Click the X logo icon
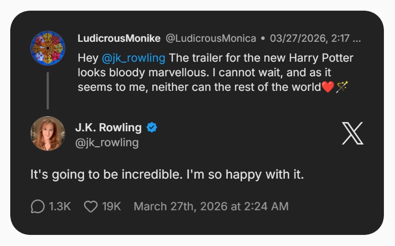This screenshot has height=246, width=395. coord(352,133)
